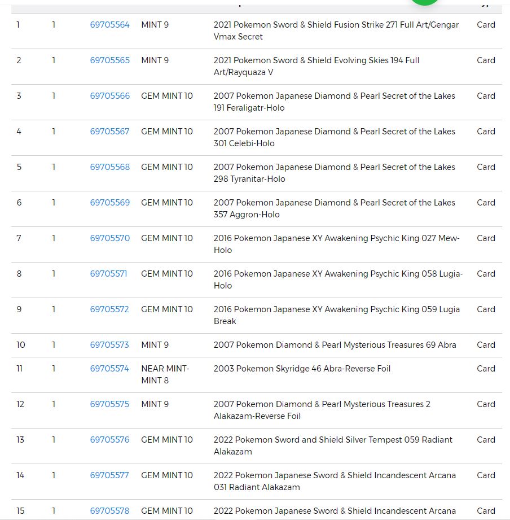Click GEM MINT 10 grade in row 13
This screenshot has width=510, height=520.
click(166, 440)
